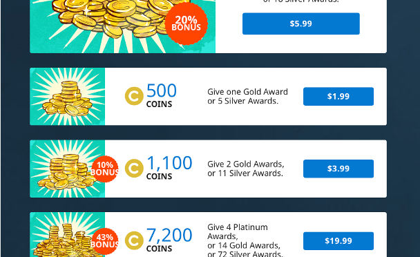Image resolution: width=420 pixels, height=257 pixels.
Task: Click the 10% BONUS red badge
Action: coord(105,169)
